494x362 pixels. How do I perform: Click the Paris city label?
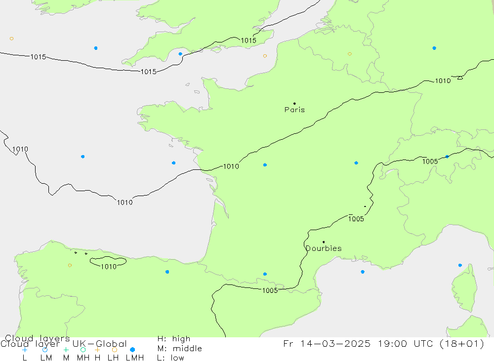[294, 110]
